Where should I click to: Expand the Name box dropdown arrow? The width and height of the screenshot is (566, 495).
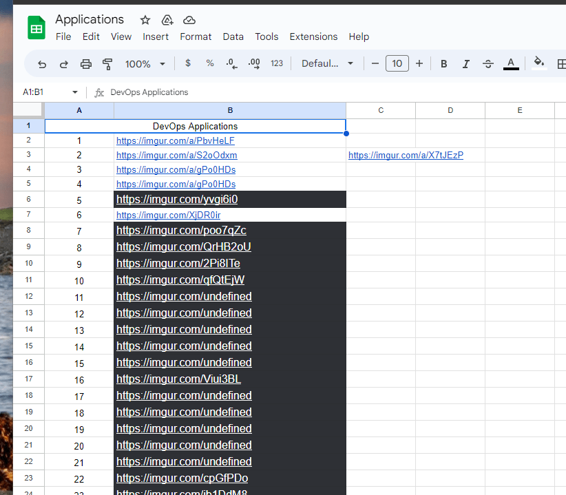[x=75, y=92]
